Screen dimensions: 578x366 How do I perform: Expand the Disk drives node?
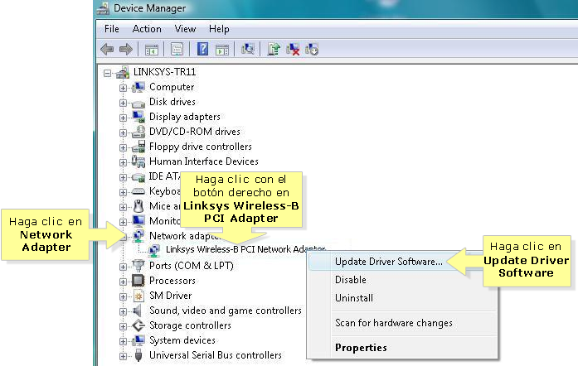123,104
